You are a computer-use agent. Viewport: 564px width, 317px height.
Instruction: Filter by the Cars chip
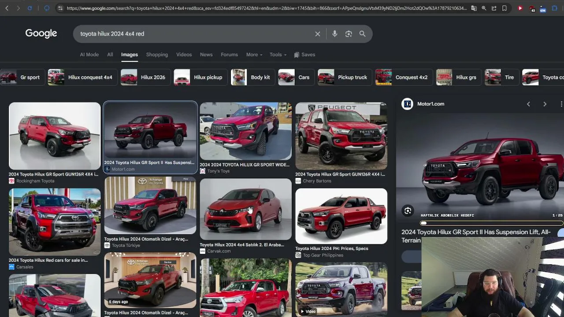(x=296, y=77)
